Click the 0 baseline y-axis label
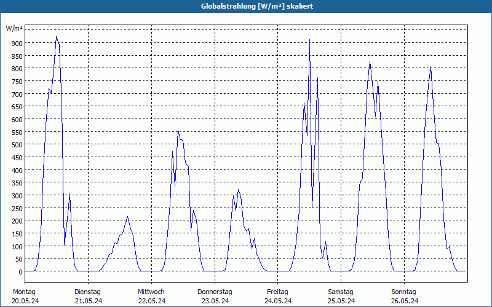Image resolution: width=492 pixels, height=307 pixels. point(21,272)
